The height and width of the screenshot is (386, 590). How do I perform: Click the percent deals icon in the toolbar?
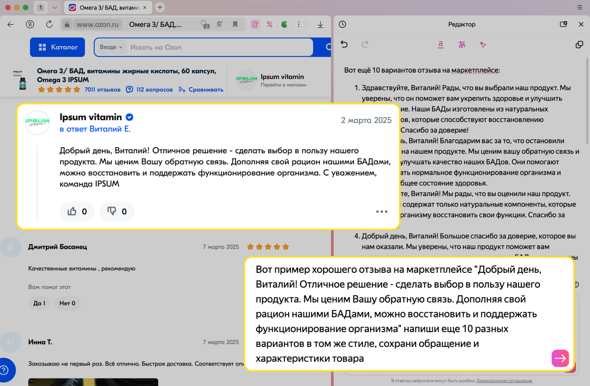click(269, 24)
